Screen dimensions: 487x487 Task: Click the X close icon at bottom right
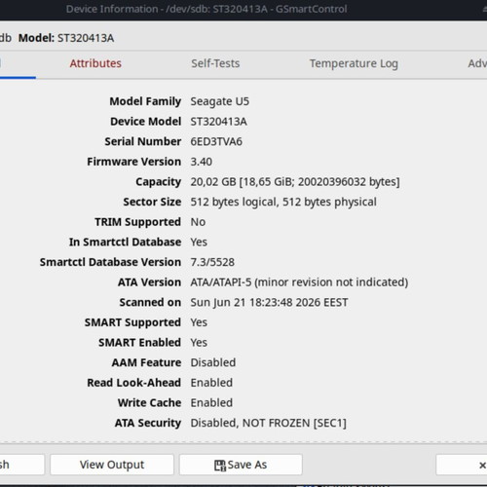482,466
